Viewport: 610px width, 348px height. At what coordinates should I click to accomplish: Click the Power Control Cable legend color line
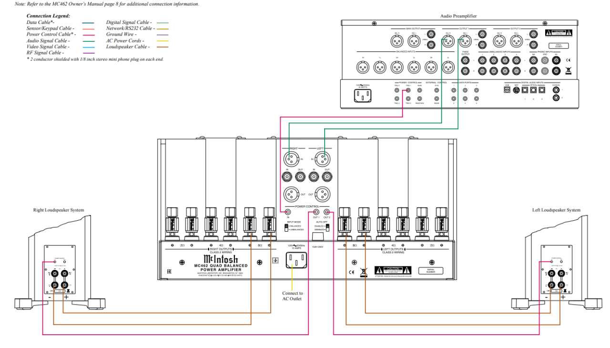[x=88, y=35]
